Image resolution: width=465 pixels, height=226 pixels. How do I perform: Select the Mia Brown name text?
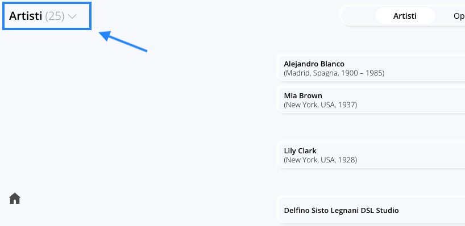303,95
